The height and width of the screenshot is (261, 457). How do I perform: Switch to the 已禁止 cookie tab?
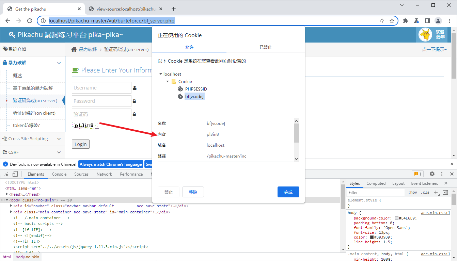[x=266, y=47]
